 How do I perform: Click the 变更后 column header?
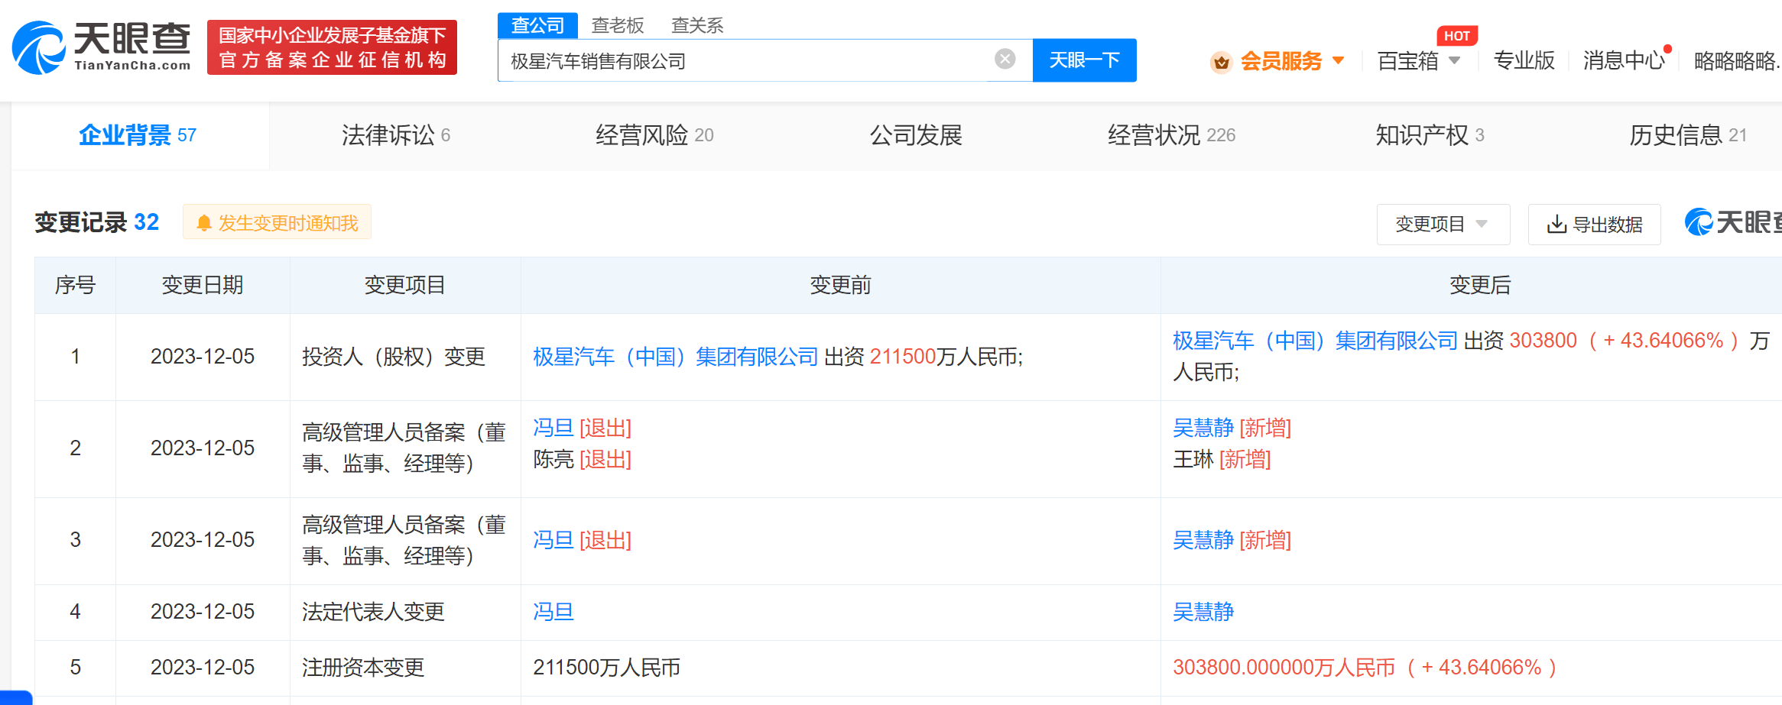coord(1480,285)
